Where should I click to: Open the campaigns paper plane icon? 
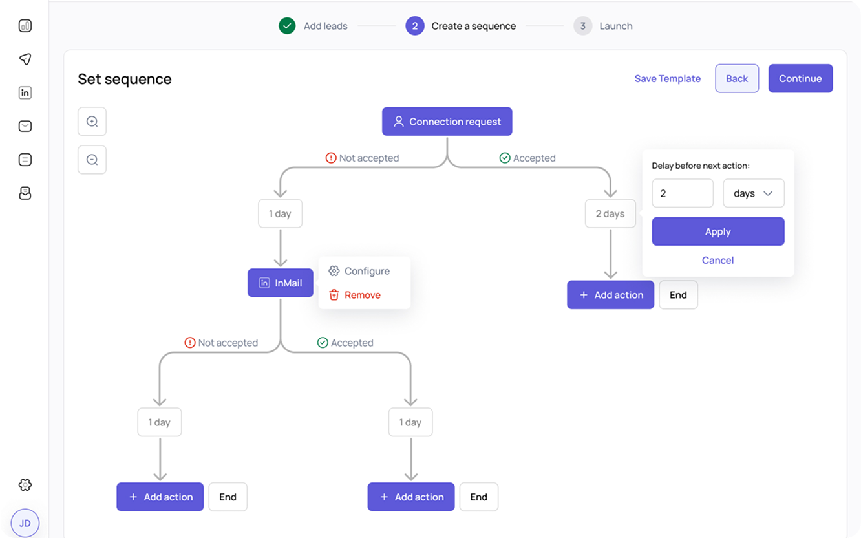click(x=25, y=59)
